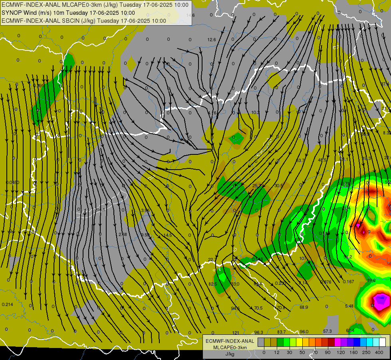Click the map value 48.5
Viewport: 391px width, 360px height.
(322, 160)
